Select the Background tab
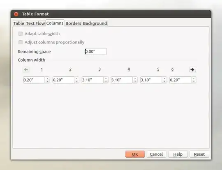Screen dimensions: 222x170 [95, 23]
